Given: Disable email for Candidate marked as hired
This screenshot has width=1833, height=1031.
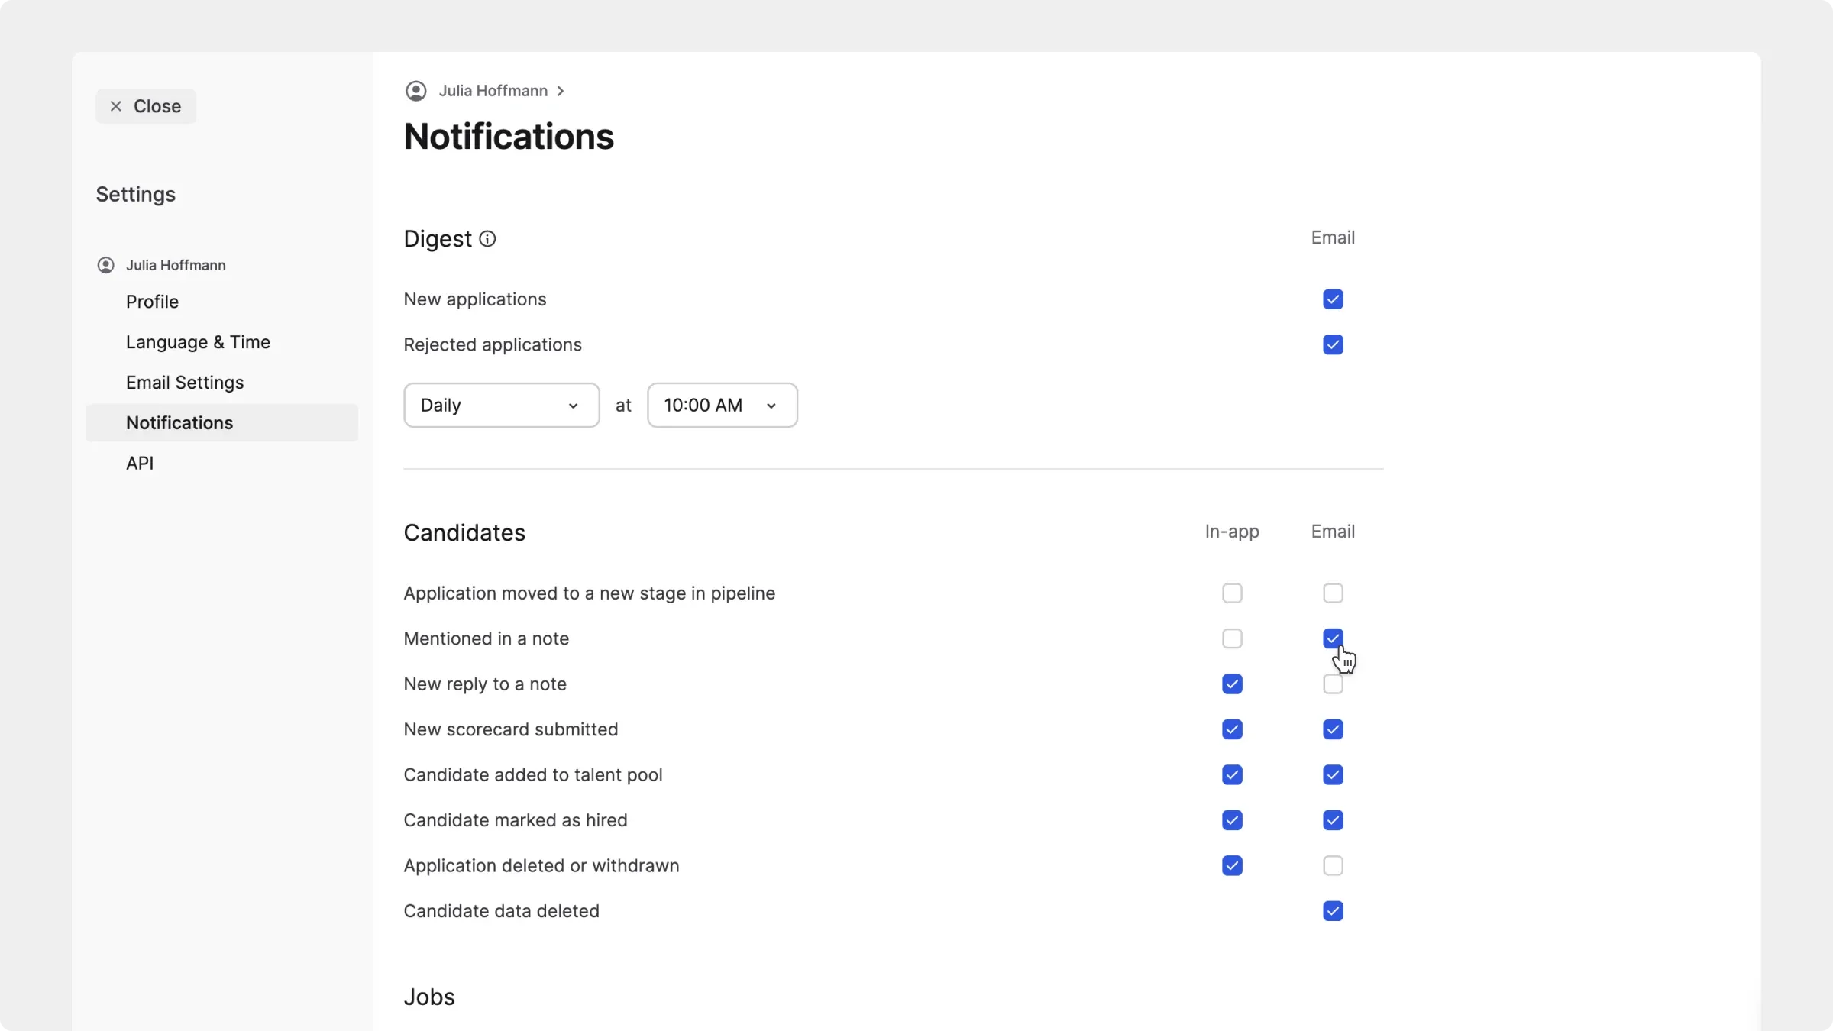Looking at the screenshot, I should point(1333,820).
